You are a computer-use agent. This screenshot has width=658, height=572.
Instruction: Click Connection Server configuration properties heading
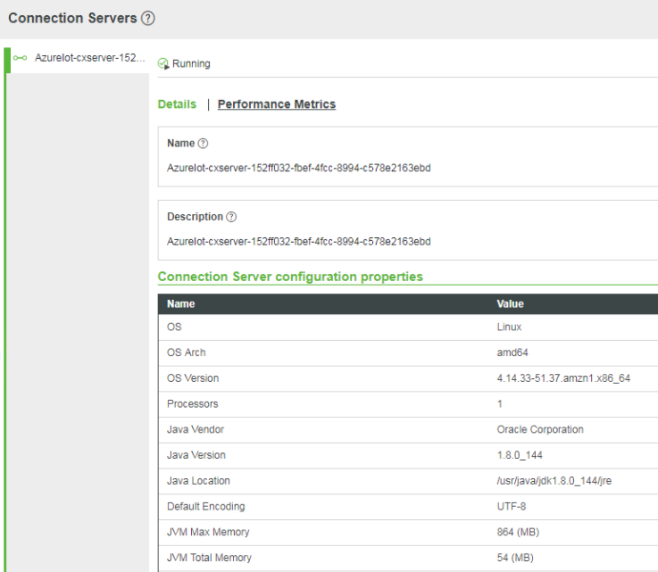[x=290, y=277]
